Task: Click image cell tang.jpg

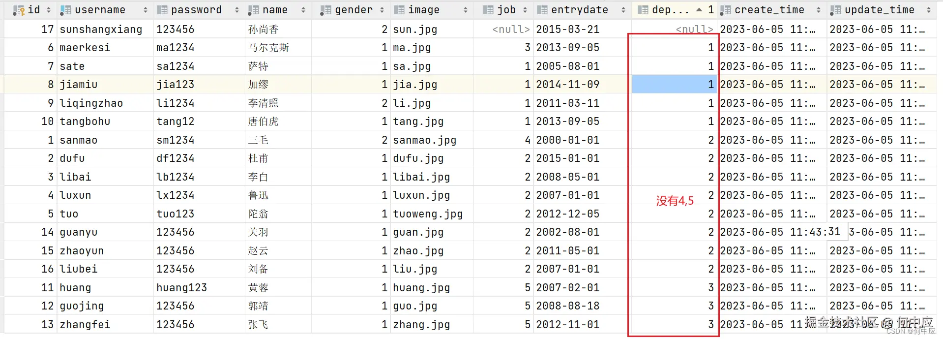Action: (432, 122)
